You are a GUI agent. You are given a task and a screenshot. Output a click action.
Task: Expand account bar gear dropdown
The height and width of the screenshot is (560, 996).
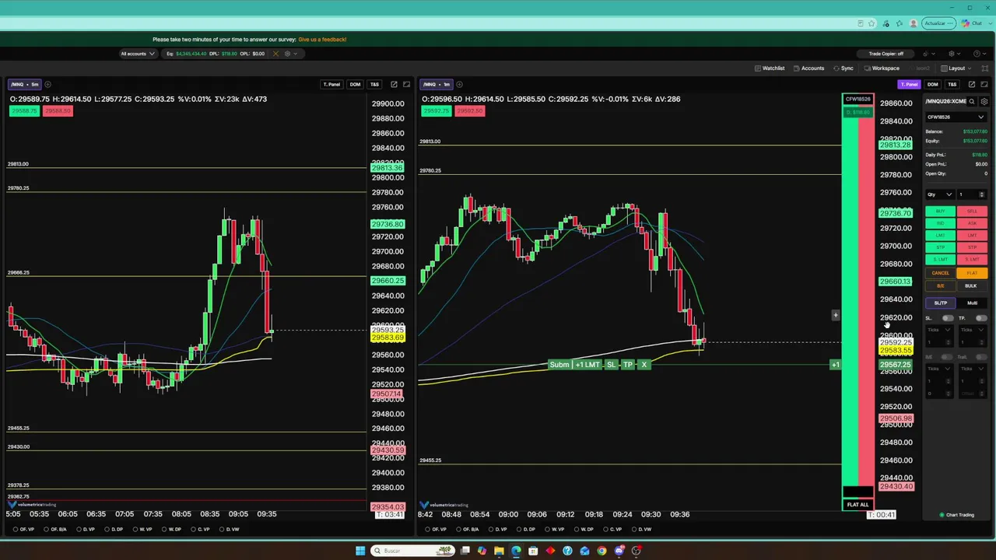tap(289, 54)
